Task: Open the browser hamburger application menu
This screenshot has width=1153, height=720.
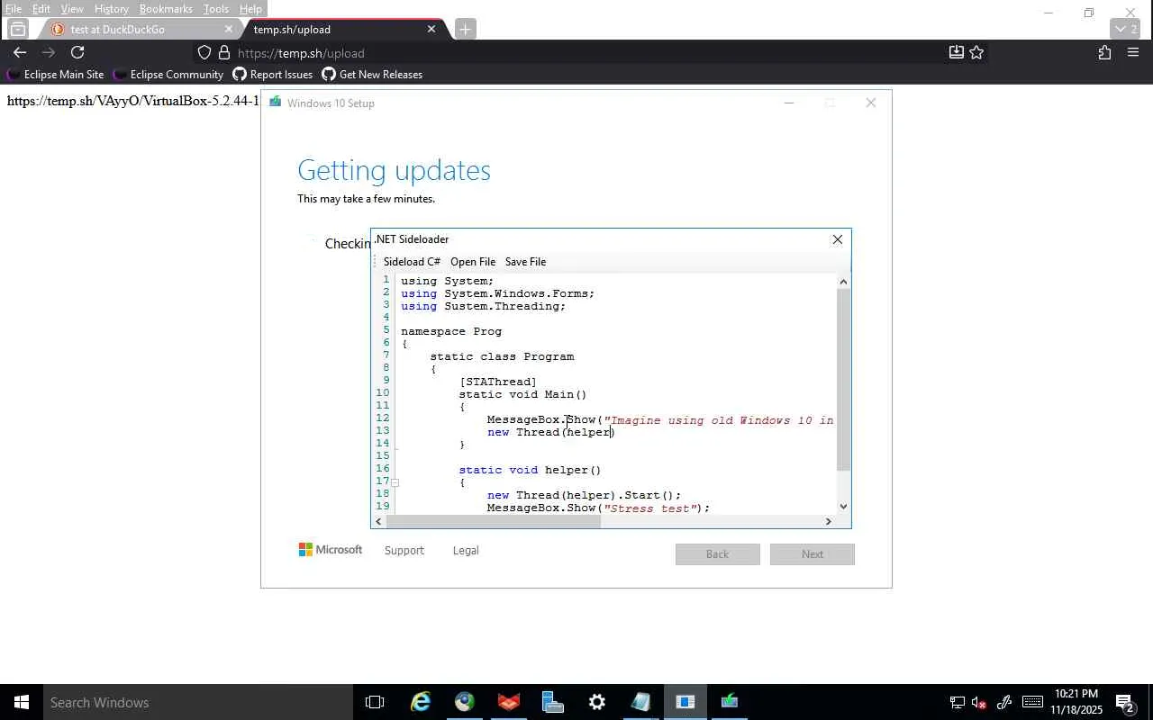Action: pos(1133,52)
